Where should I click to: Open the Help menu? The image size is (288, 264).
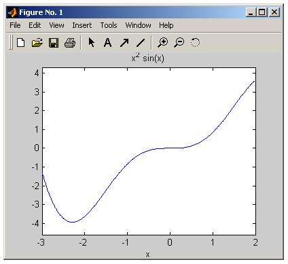166,25
